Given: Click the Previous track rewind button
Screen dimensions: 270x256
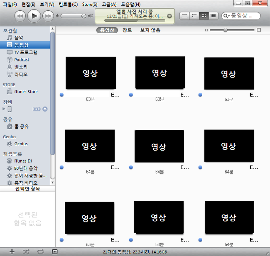Looking at the screenshot, I should coord(20,16).
